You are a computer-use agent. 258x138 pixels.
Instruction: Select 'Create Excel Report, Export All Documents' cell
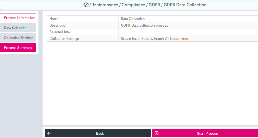[x=188, y=38]
